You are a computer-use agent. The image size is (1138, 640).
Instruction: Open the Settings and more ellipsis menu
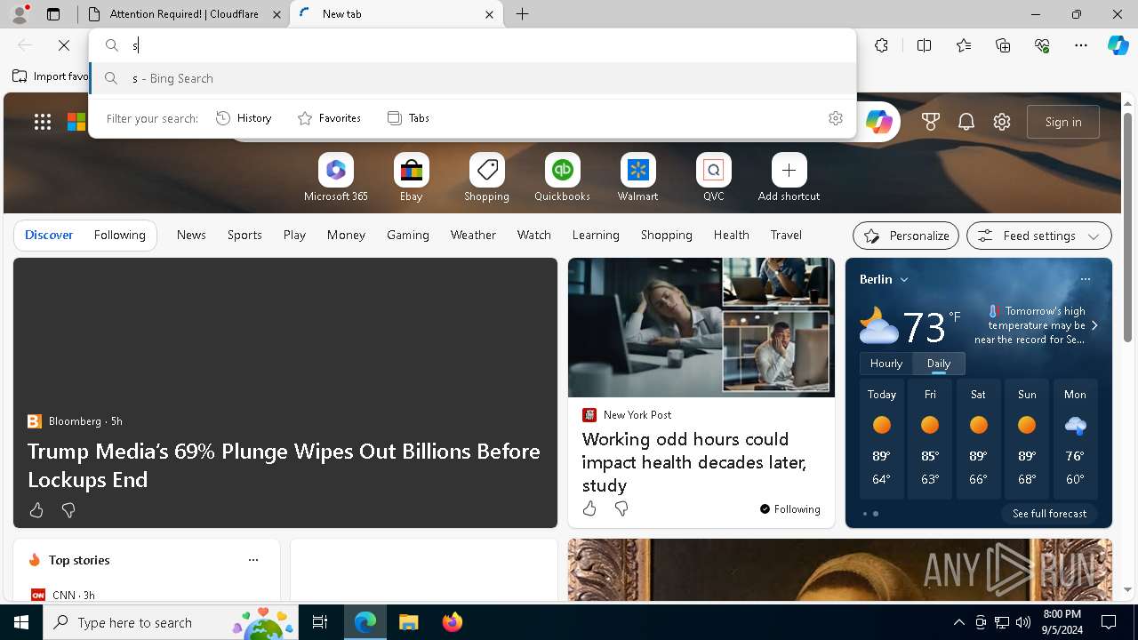point(1081,45)
